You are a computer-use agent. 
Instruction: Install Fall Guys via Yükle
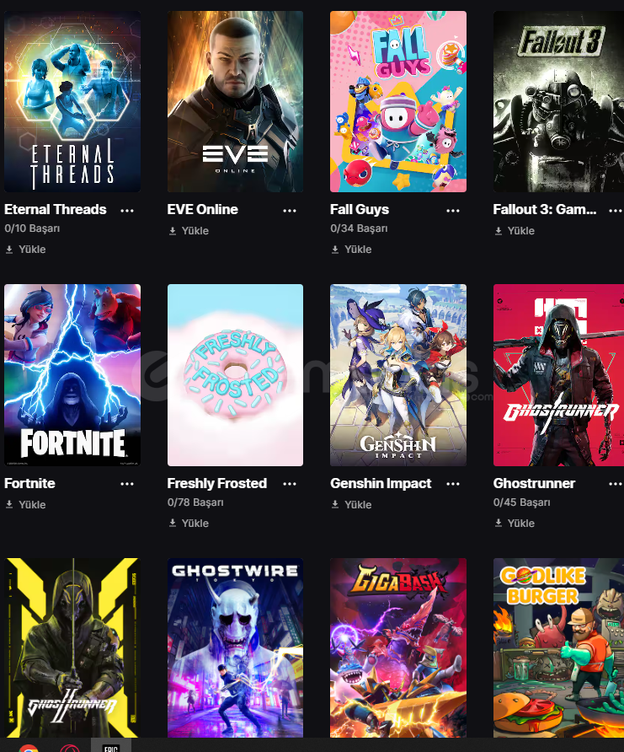click(x=351, y=250)
